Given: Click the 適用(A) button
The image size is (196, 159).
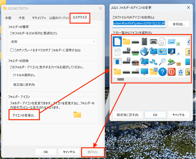Looking at the screenshot, I should coord(92,152).
